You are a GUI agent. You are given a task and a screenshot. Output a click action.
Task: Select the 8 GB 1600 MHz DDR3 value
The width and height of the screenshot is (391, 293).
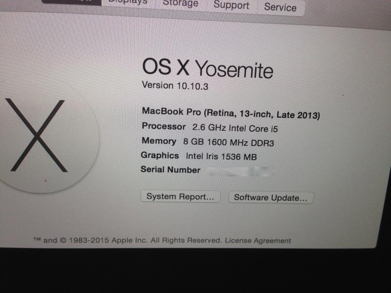(228, 143)
